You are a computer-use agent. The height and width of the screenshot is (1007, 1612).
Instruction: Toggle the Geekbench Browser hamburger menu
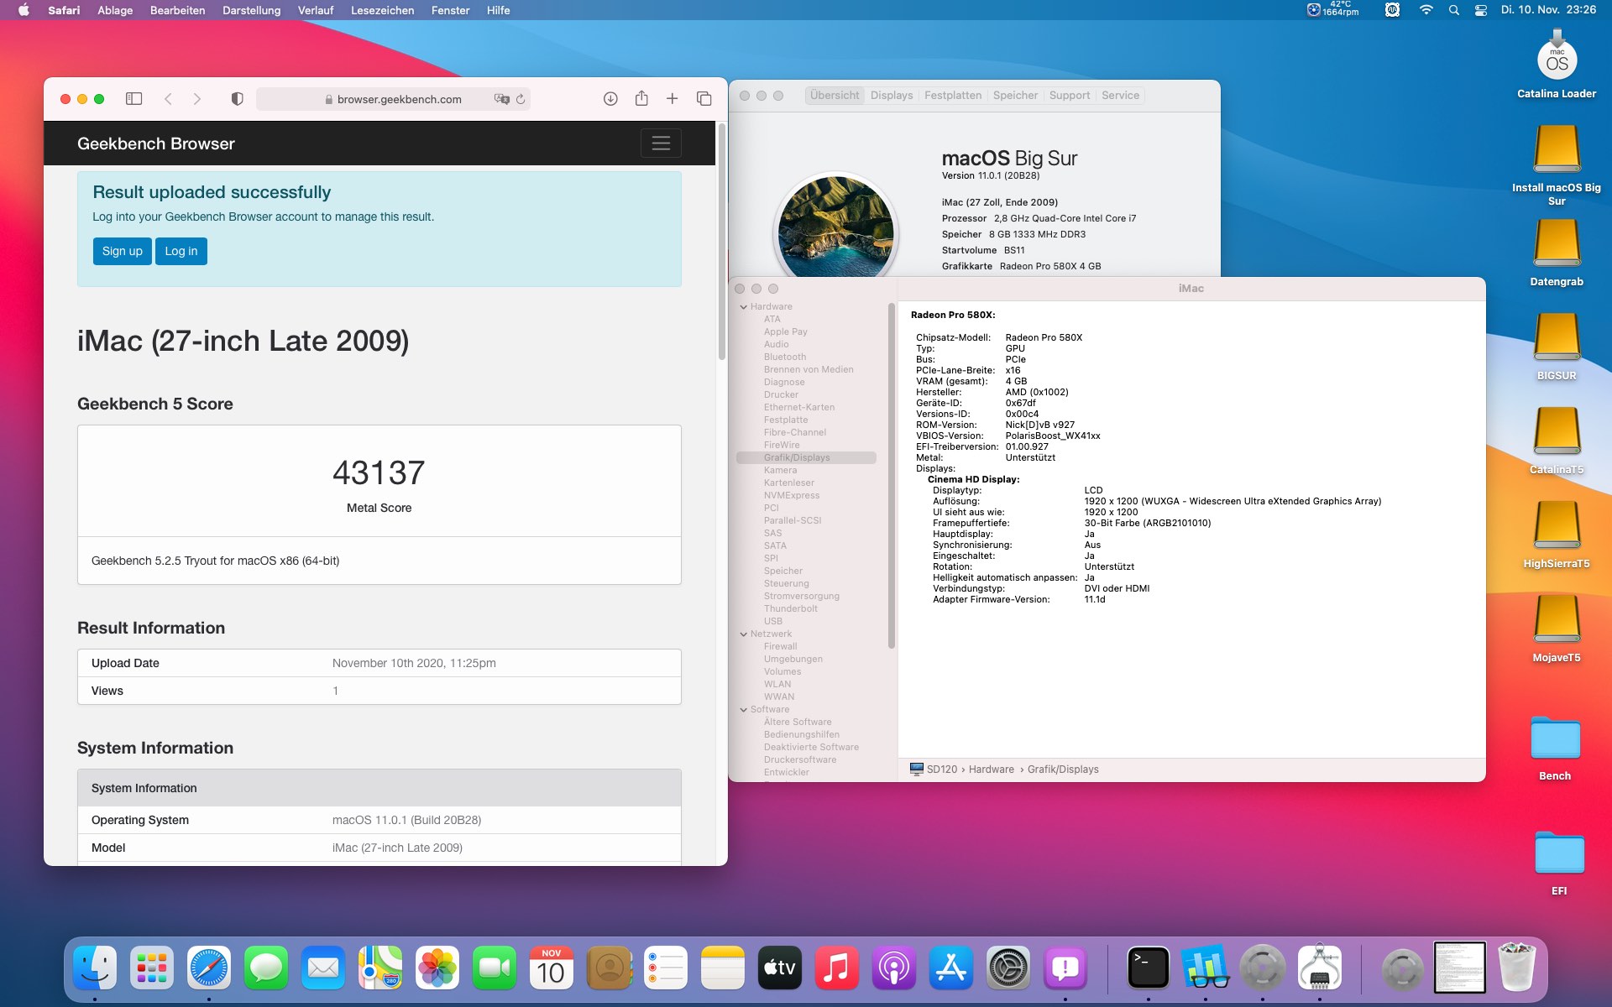[x=660, y=143]
